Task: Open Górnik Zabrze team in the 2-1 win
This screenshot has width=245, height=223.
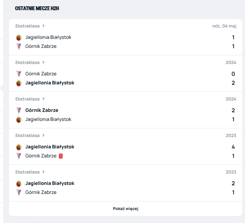Action: (42, 110)
